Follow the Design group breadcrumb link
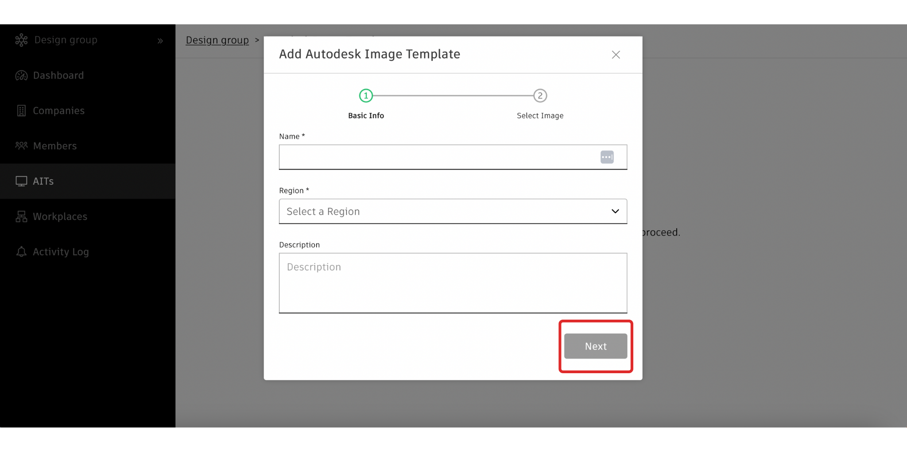 pos(217,40)
